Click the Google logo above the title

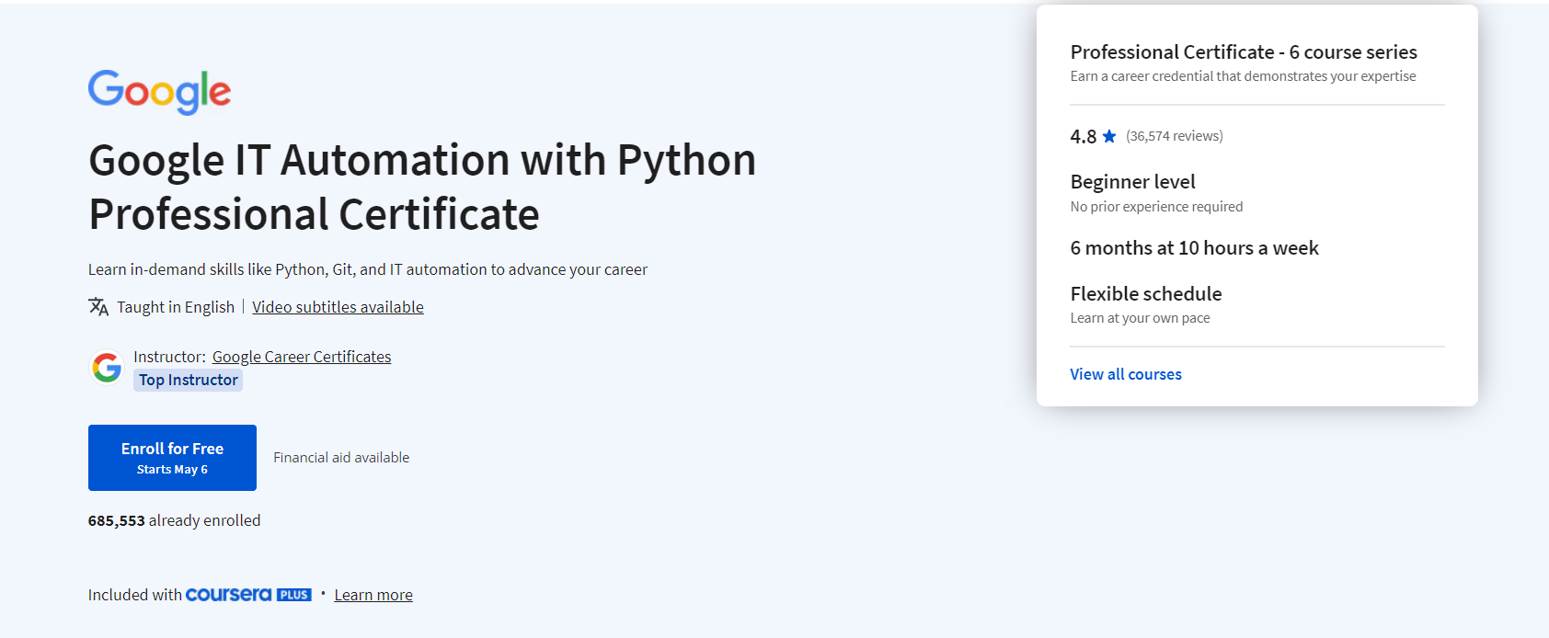159,92
